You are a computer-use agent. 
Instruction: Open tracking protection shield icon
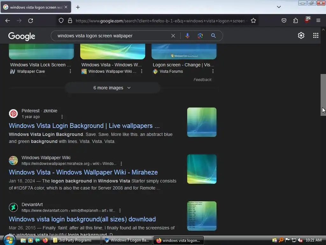click(61, 21)
